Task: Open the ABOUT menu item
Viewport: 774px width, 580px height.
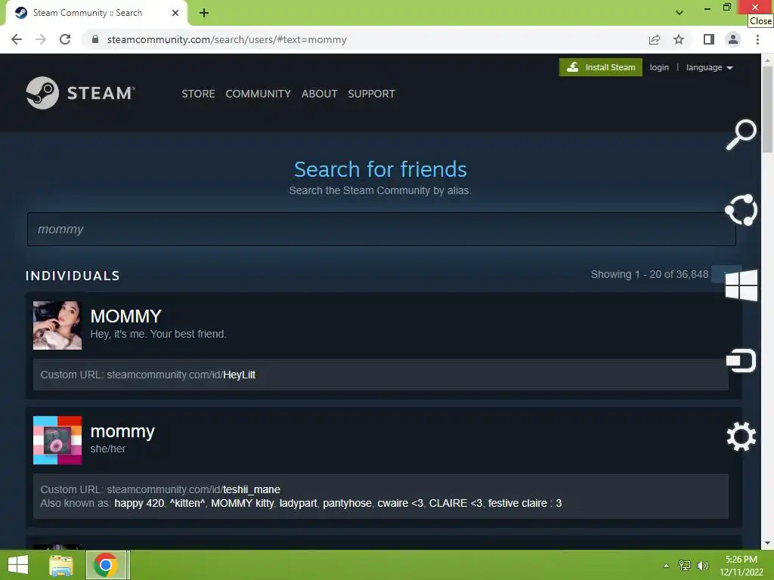Action: pyautogui.click(x=320, y=94)
